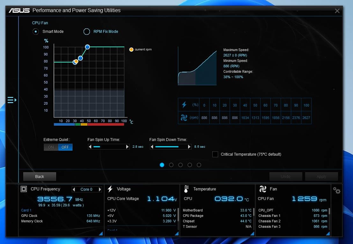
Task: Switch to next CPU core with right arrow
Action: pyautogui.click(x=100, y=189)
